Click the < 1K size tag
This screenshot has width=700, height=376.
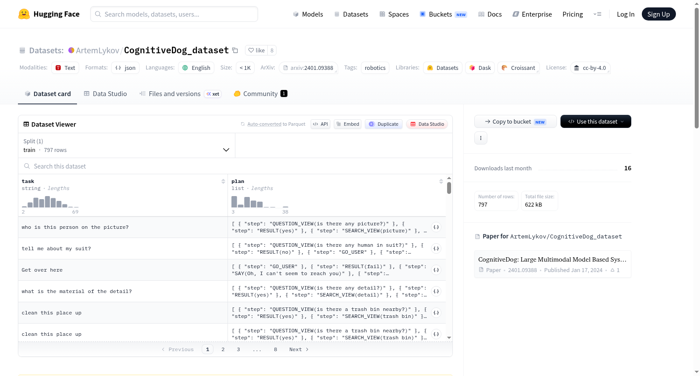click(x=245, y=68)
